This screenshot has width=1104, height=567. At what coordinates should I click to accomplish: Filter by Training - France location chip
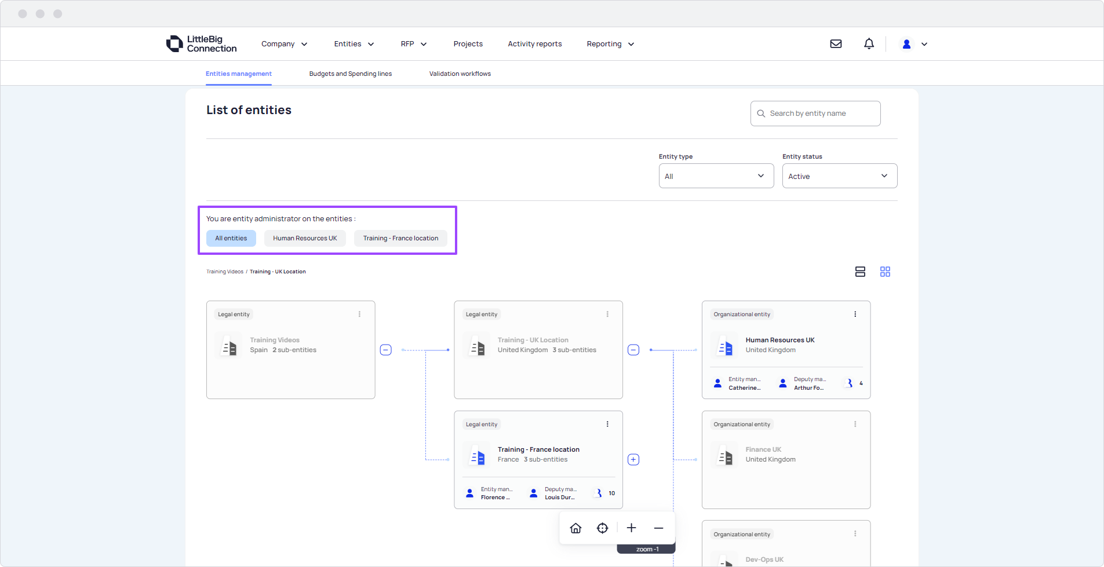400,238
